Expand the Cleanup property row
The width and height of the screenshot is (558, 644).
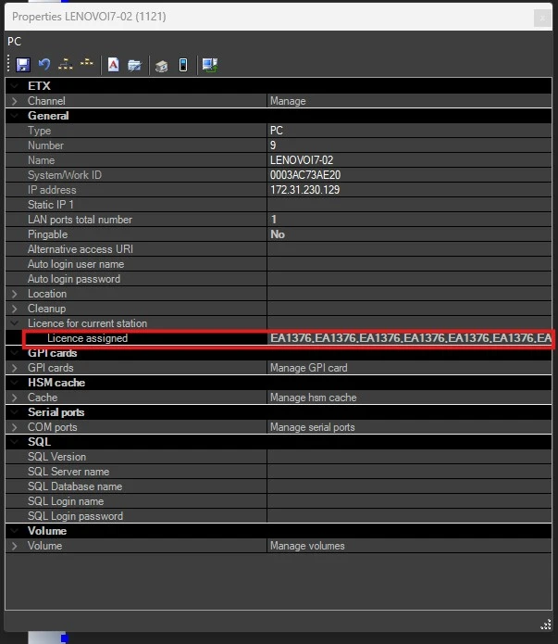(x=15, y=309)
